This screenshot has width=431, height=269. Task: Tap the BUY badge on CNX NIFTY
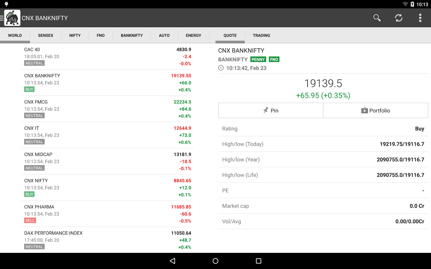coord(29,194)
